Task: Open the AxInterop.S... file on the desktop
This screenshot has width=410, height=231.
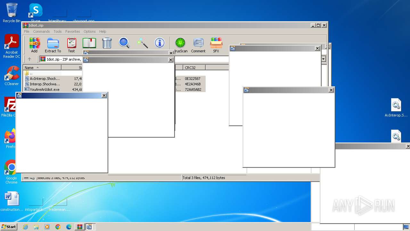Action: click(x=396, y=108)
